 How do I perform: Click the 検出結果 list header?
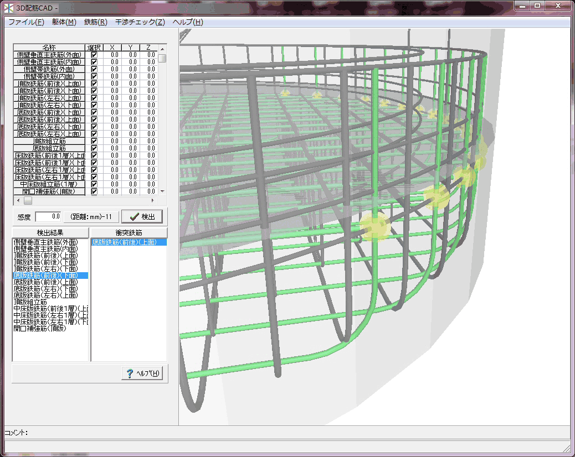click(x=50, y=232)
